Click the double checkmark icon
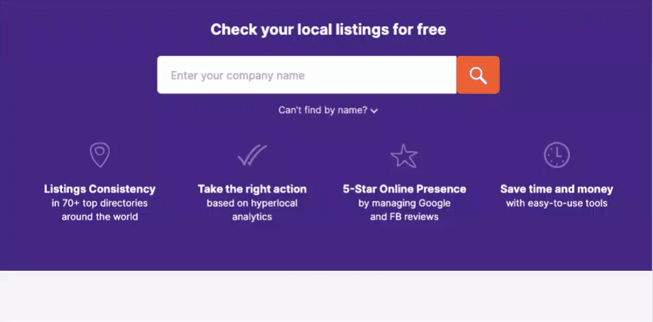Viewport: 653px width, 322px height. click(252, 155)
